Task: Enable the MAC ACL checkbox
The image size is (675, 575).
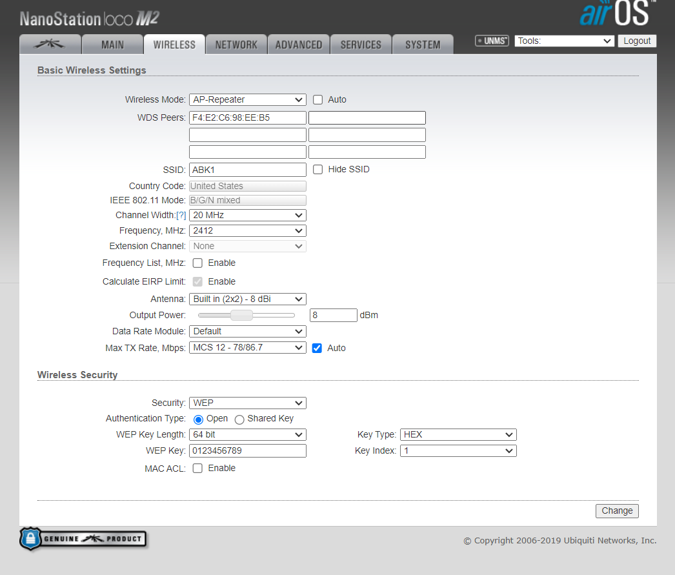Action: click(x=197, y=469)
